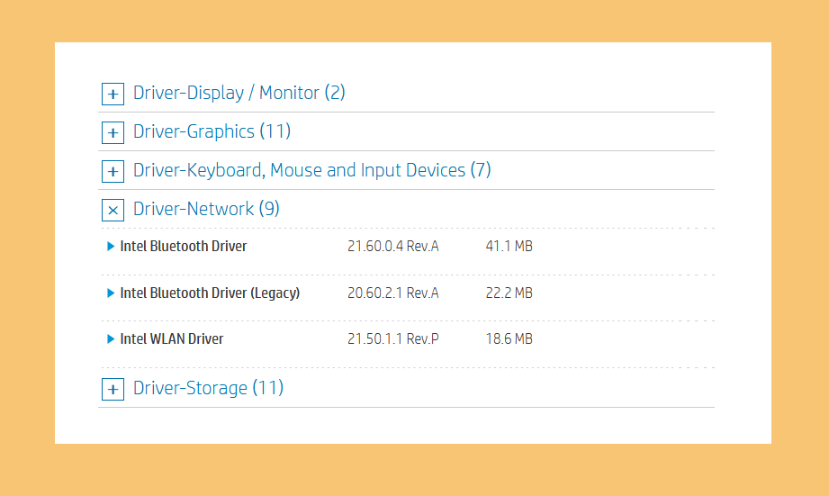The height and width of the screenshot is (496, 829).
Task: Click version 21.60.0.4 Rev.A text
Action: pos(392,247)
